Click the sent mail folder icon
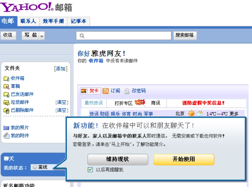 [x=6, y=95]
